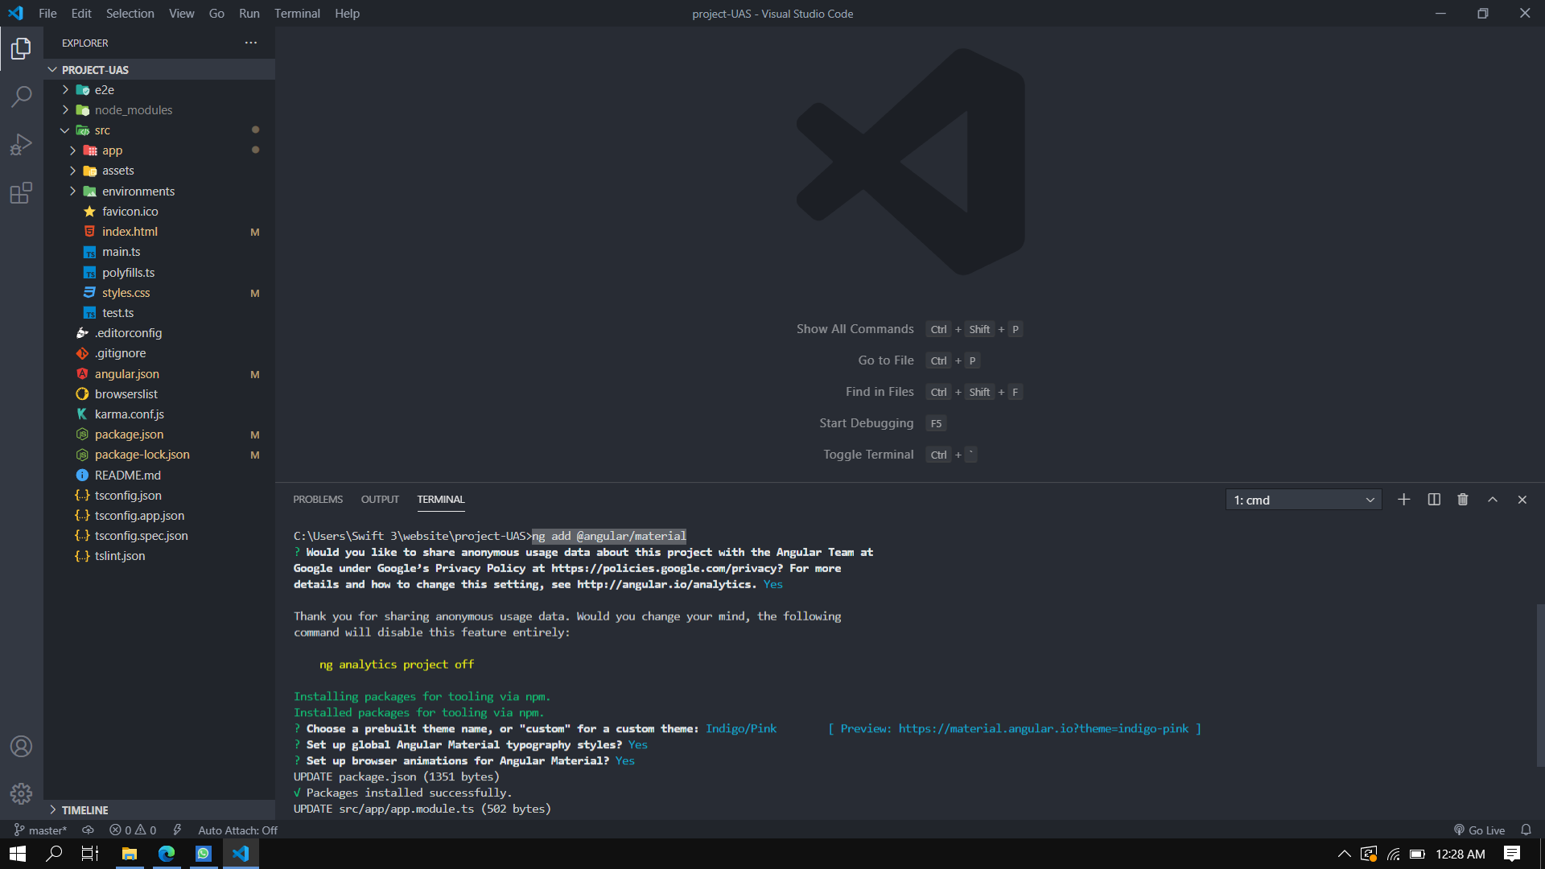Image resolution: width=1545 pixels, height=869 pixels.
Task: Start Go Live server
Action: coord(1479,830)
